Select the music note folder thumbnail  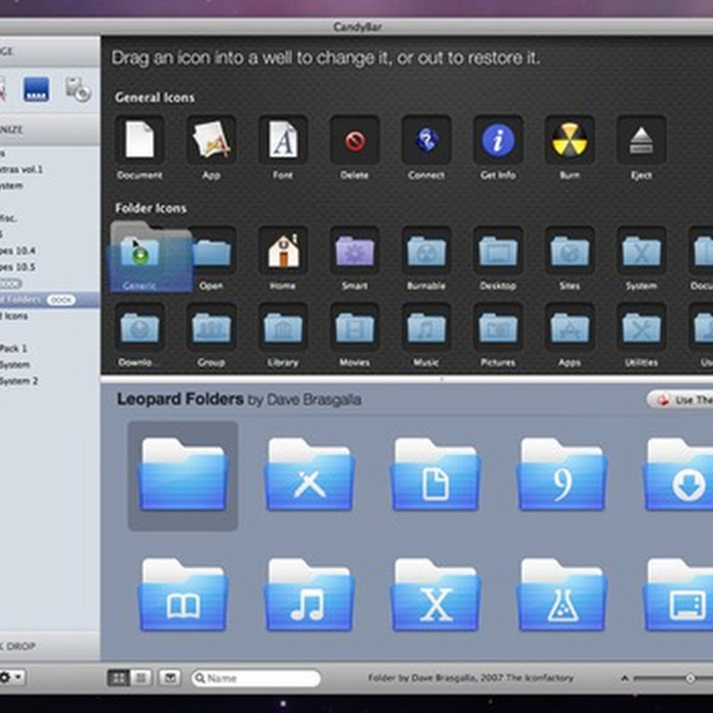309,596
